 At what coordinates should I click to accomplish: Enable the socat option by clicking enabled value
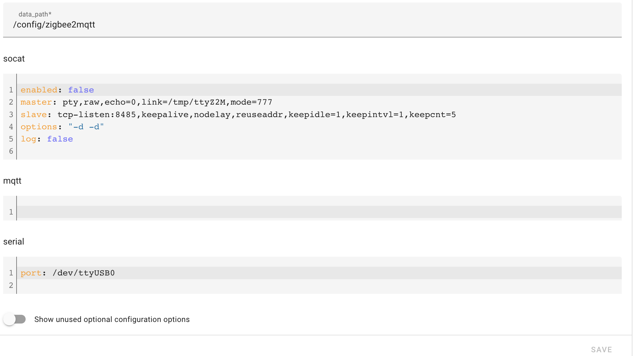click(81, 90)
